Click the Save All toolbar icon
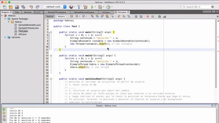The width and height of the screenshot is (219, 123). point(23,7)
